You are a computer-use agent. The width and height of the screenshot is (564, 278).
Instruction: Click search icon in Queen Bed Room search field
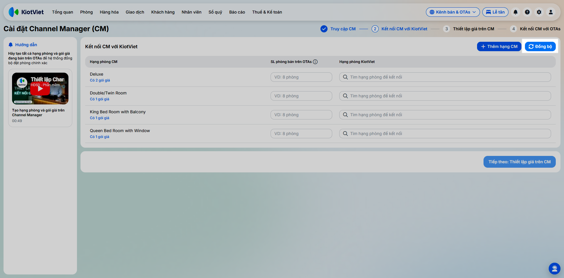[345, 134]
